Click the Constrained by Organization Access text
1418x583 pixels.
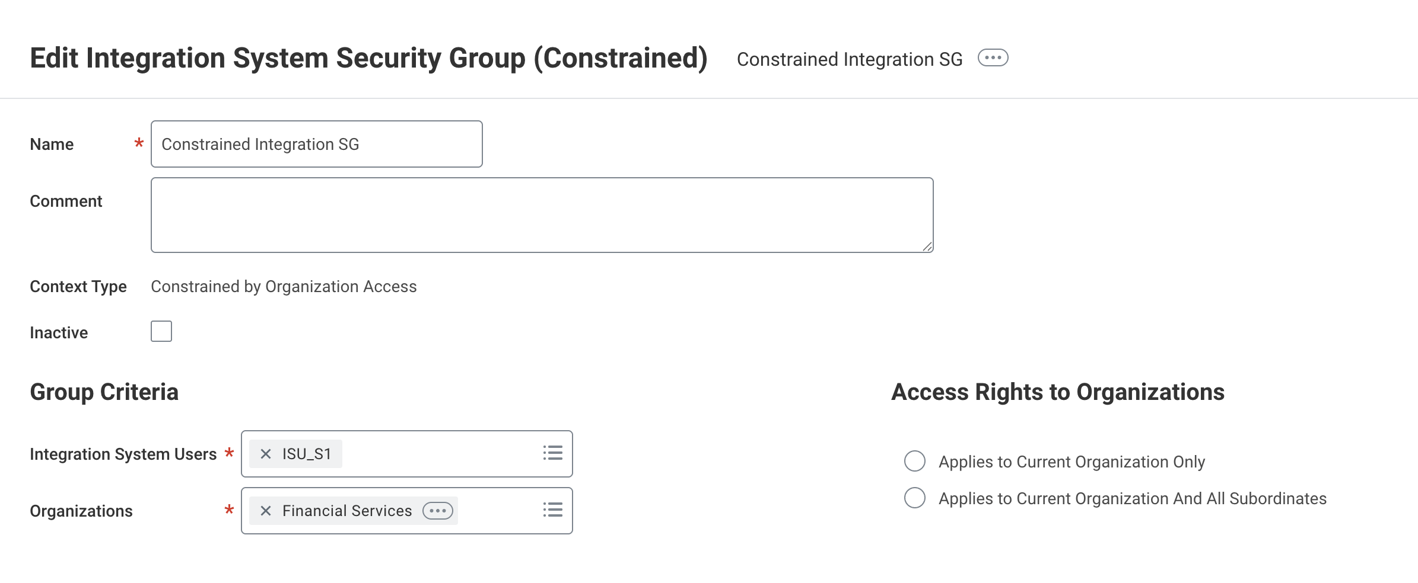tap(284, 287)
